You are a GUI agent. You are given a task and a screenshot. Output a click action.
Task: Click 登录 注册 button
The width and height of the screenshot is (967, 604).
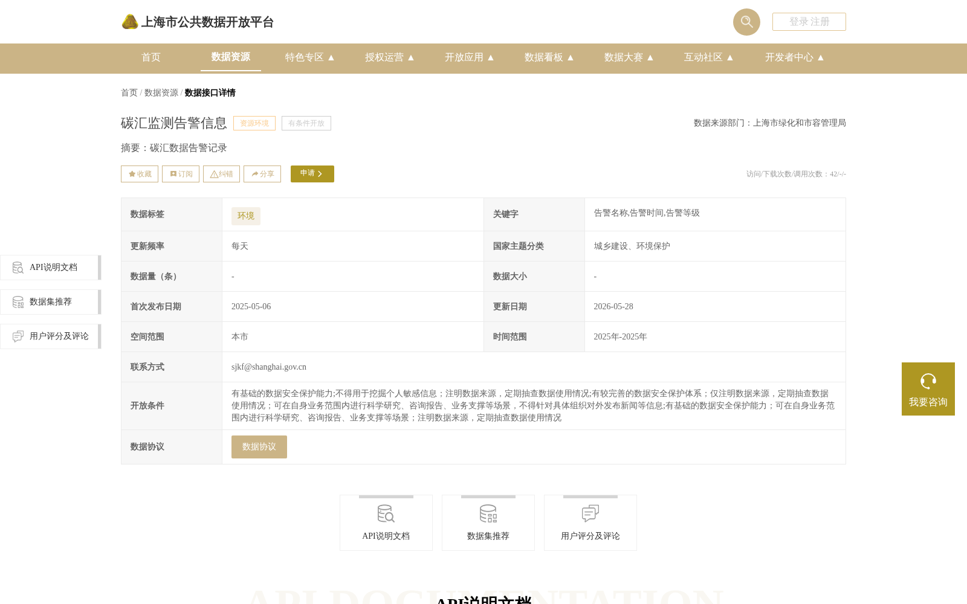(809, 22)
